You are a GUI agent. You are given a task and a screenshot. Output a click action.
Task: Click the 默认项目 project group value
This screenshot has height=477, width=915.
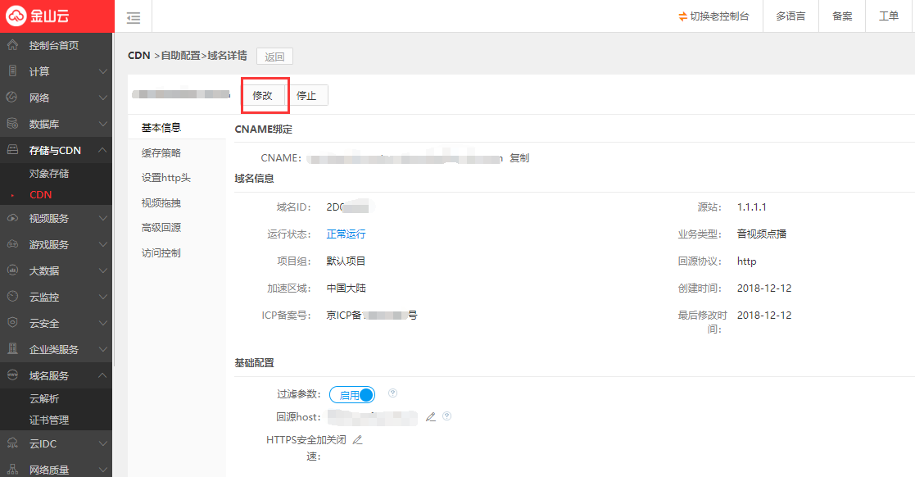point(346,261)
